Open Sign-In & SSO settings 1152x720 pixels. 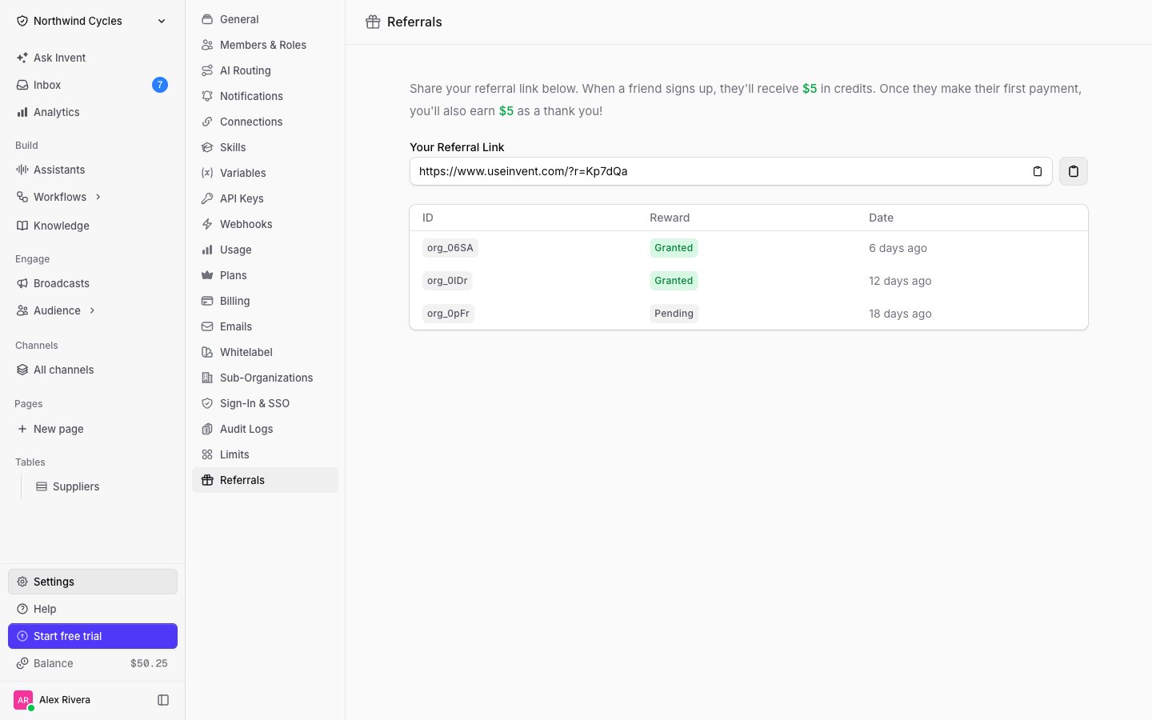tap(265, 403)
